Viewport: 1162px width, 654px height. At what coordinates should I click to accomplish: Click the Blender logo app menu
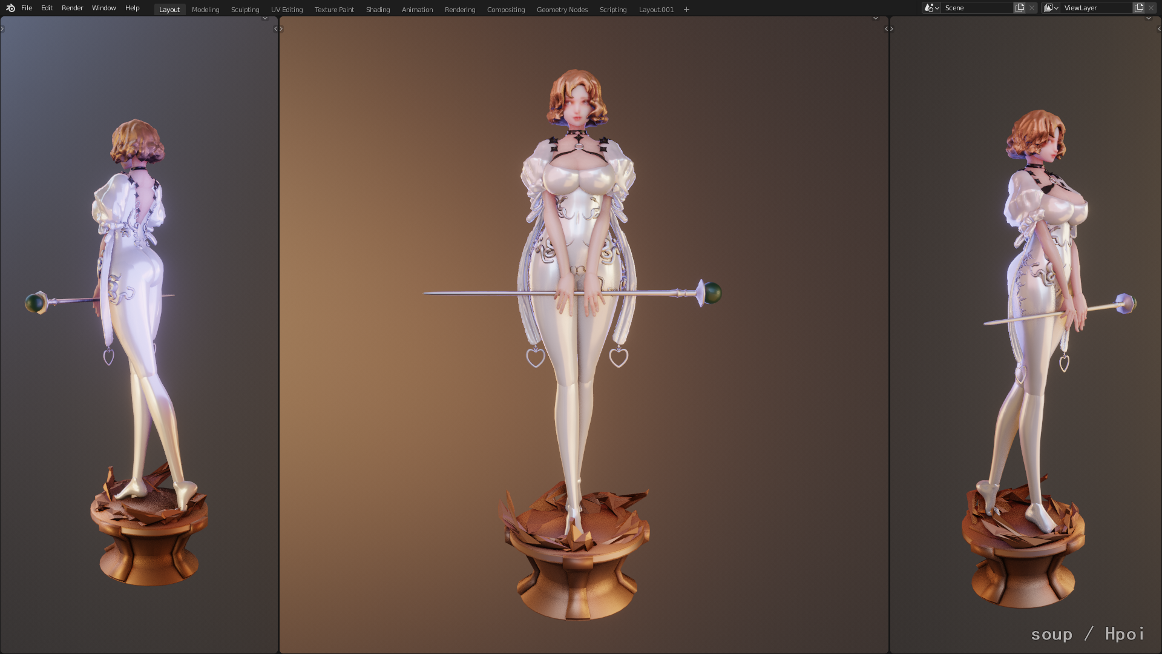pos(10,8)
